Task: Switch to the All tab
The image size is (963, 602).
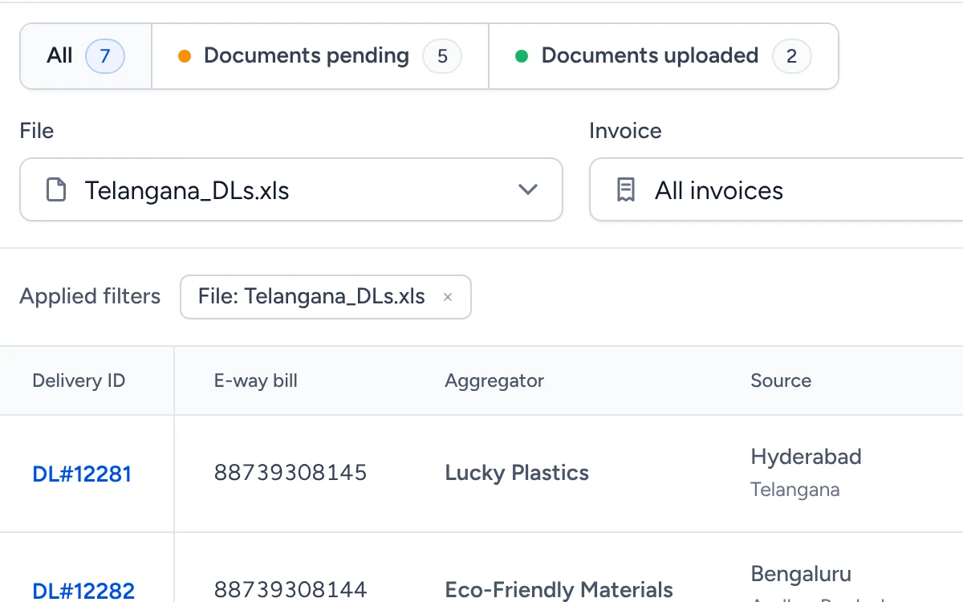Action: tap(86, 56)
